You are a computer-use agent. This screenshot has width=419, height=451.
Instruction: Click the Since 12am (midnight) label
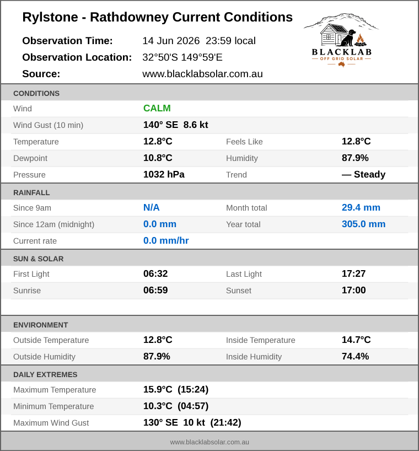(54, 224)
